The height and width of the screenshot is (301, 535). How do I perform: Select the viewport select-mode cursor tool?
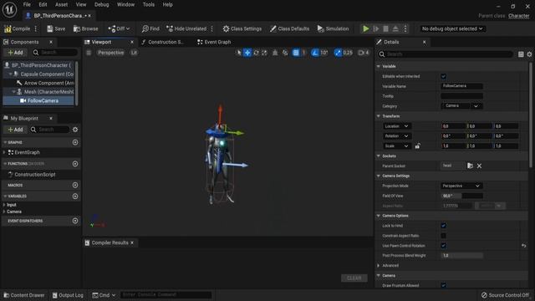pyautogui.click(x=238, y=53)
